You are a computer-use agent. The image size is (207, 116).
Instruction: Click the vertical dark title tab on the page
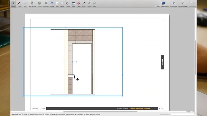162,62
